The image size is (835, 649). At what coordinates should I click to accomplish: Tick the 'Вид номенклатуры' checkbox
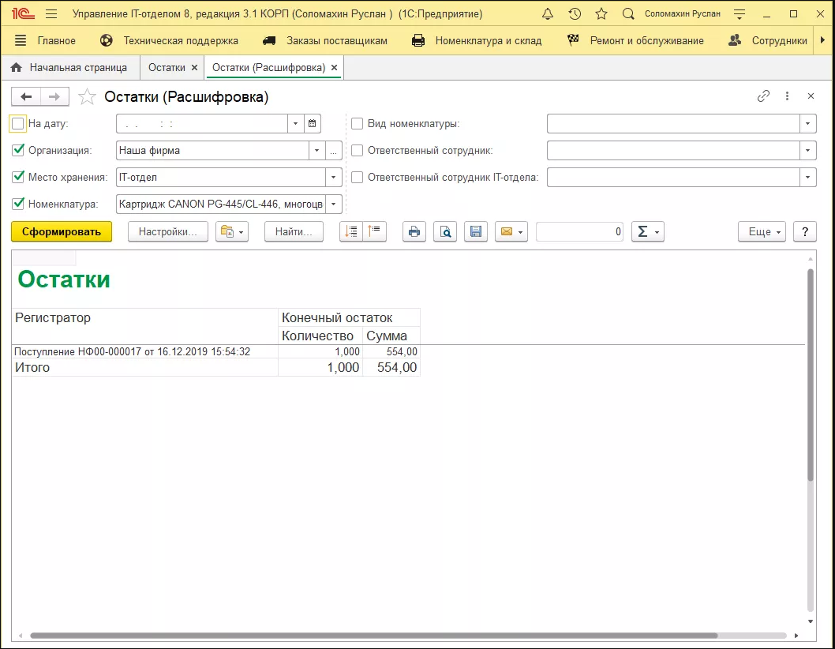(x=357, y=123)
